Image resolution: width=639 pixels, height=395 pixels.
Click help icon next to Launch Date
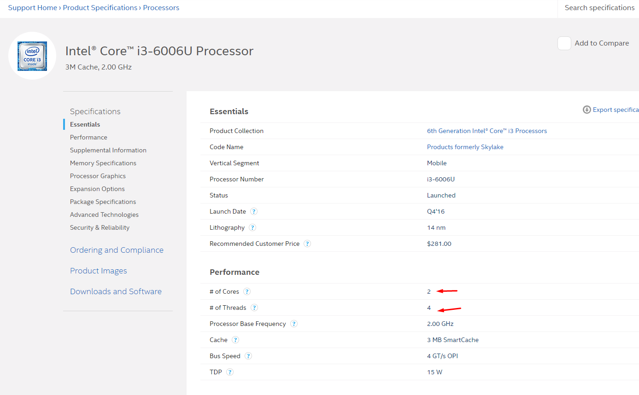[x=254, y=211]
